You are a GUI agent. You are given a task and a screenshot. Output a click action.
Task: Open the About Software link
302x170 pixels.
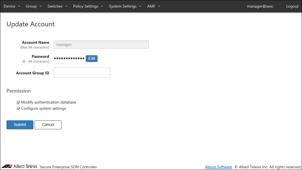click(218, 167)
